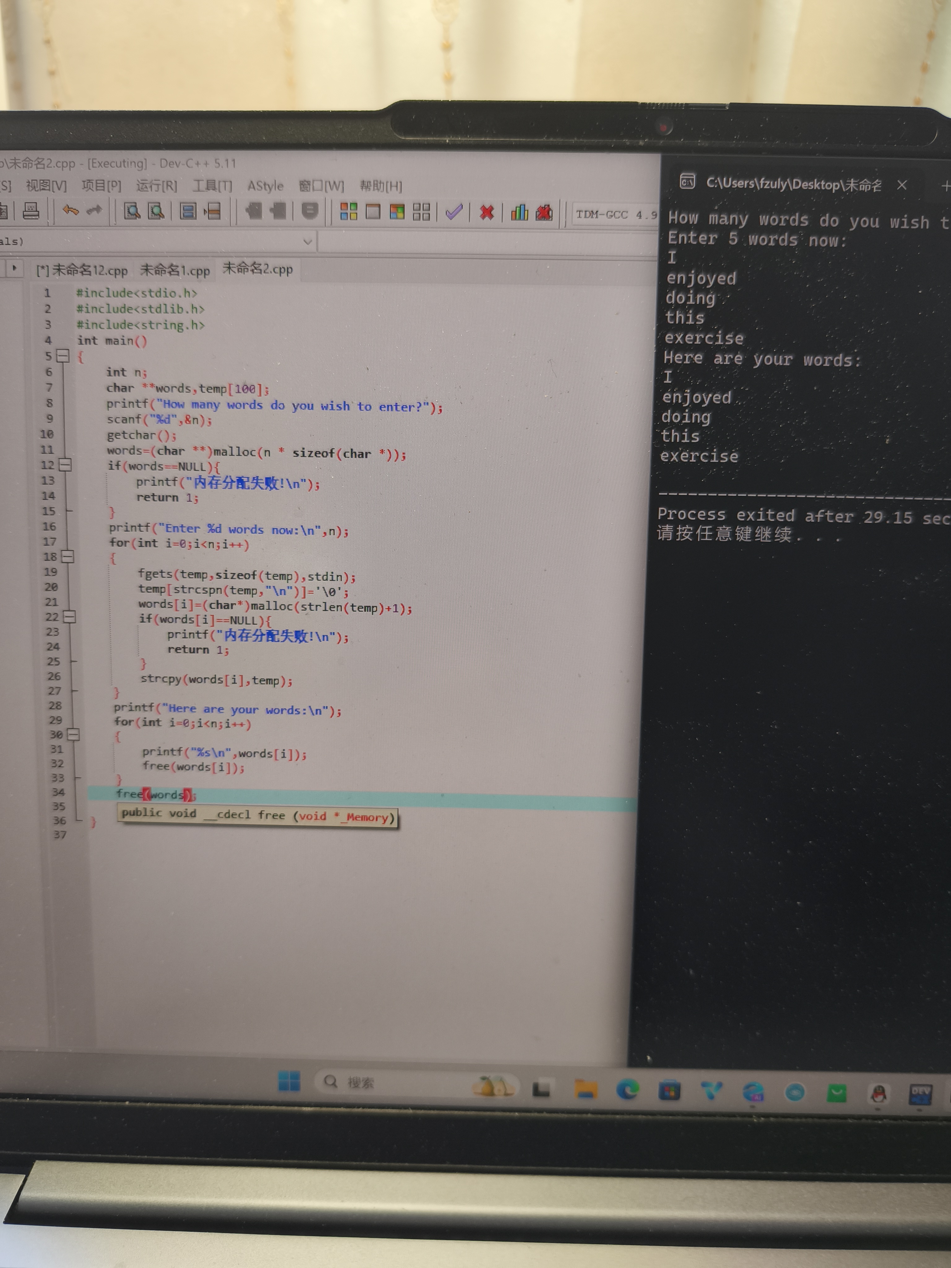Click the Undo arrow icon
Screen dimensions: 951x1268
click(70, 211)
